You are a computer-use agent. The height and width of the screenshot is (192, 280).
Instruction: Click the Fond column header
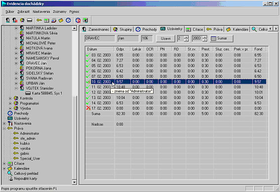coord(259,49)
